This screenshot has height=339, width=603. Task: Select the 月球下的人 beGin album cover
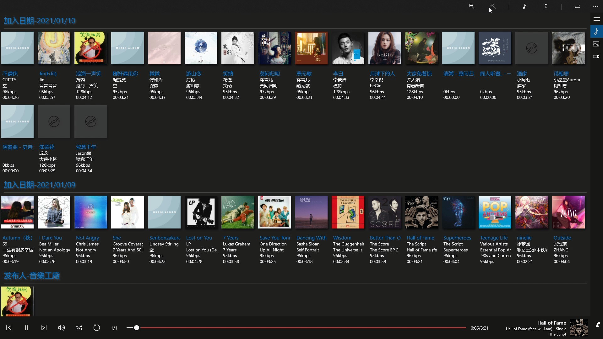click(385, 48)
